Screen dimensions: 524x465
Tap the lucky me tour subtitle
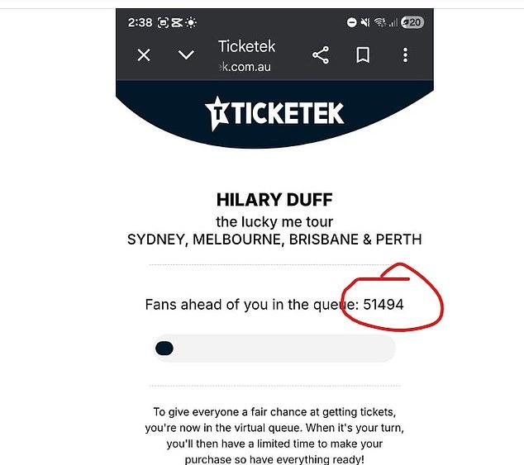[x=274, y=221]
